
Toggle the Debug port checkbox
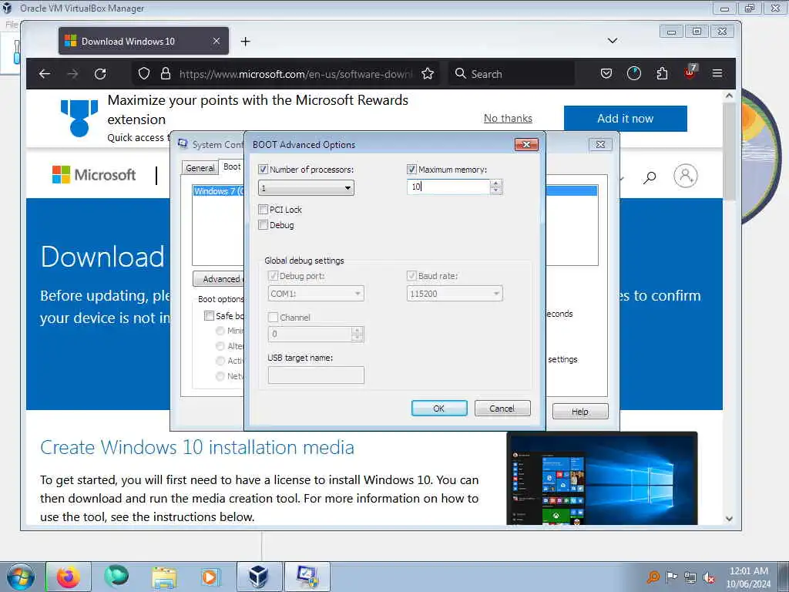tap(274, 276)
